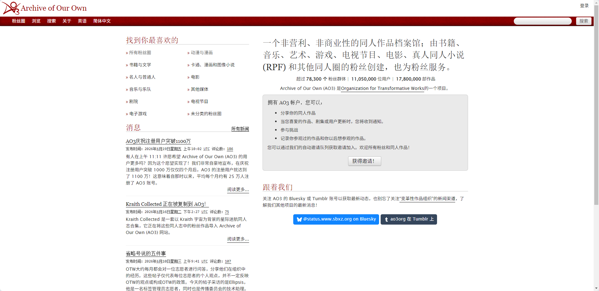Click 阅读更多 under the 1100万 news post
The width and height of the screenshot is (599, 291).
point(238,190)
